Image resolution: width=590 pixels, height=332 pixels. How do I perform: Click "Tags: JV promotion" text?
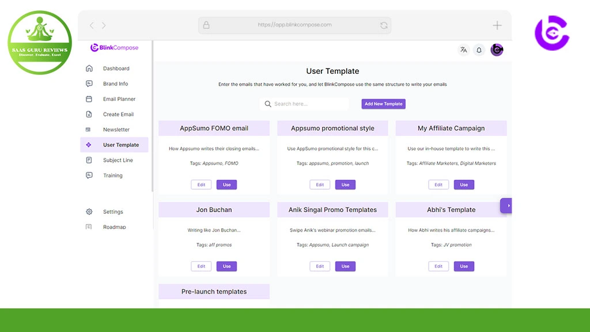tap(451, 244)
